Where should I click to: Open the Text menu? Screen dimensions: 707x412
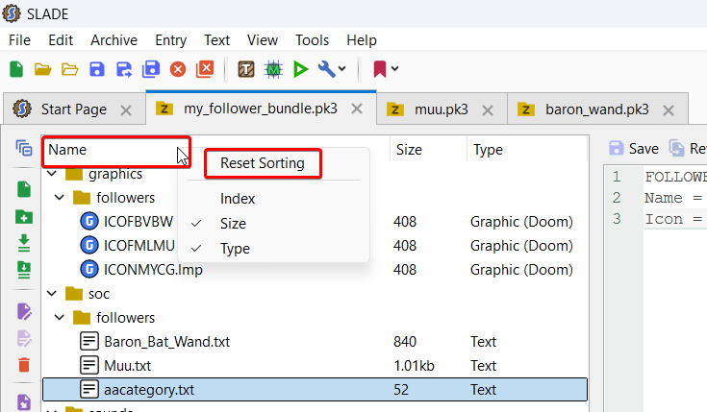click(216, 40)
